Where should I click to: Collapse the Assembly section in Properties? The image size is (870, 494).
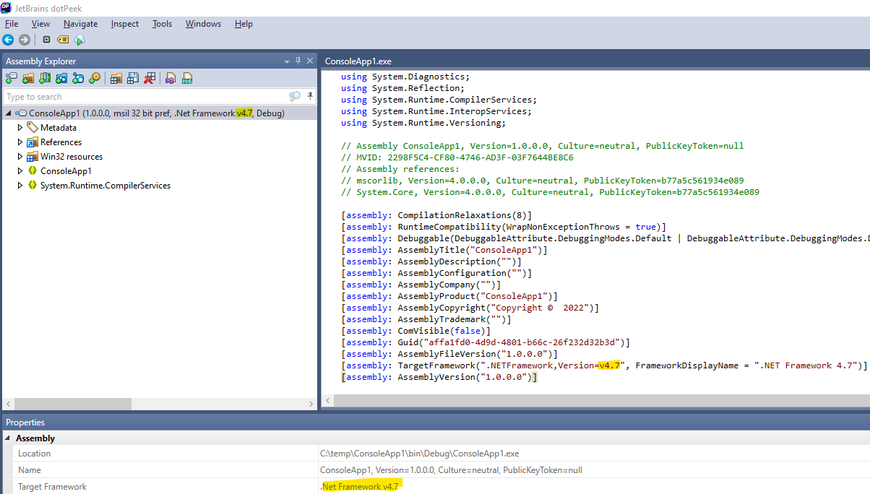click(x=8, y=438)
